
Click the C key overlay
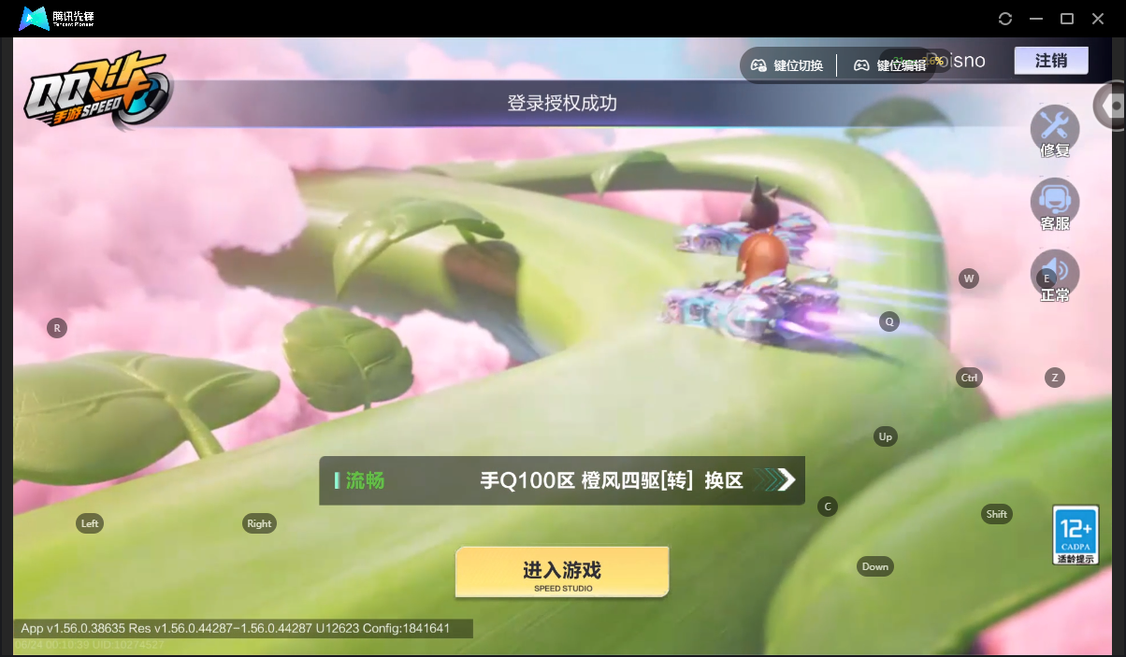pos(827,507)
